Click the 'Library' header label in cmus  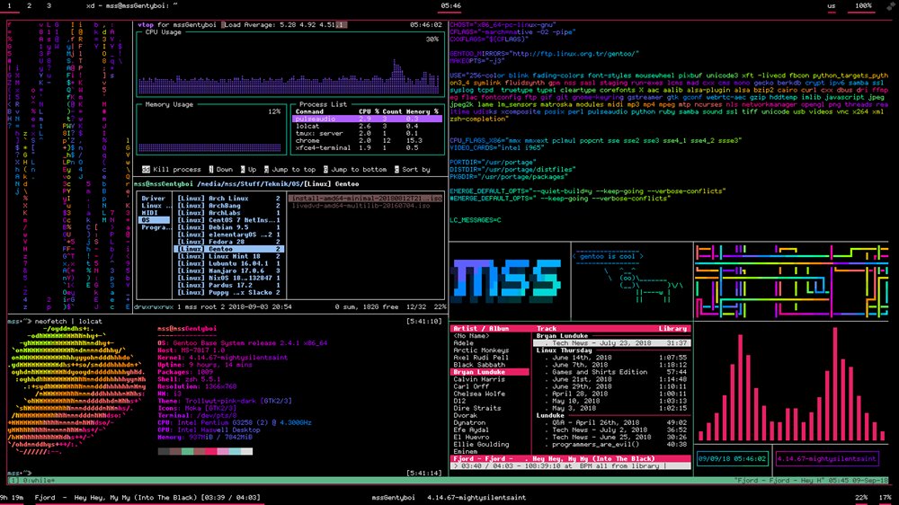pos(672,329)
